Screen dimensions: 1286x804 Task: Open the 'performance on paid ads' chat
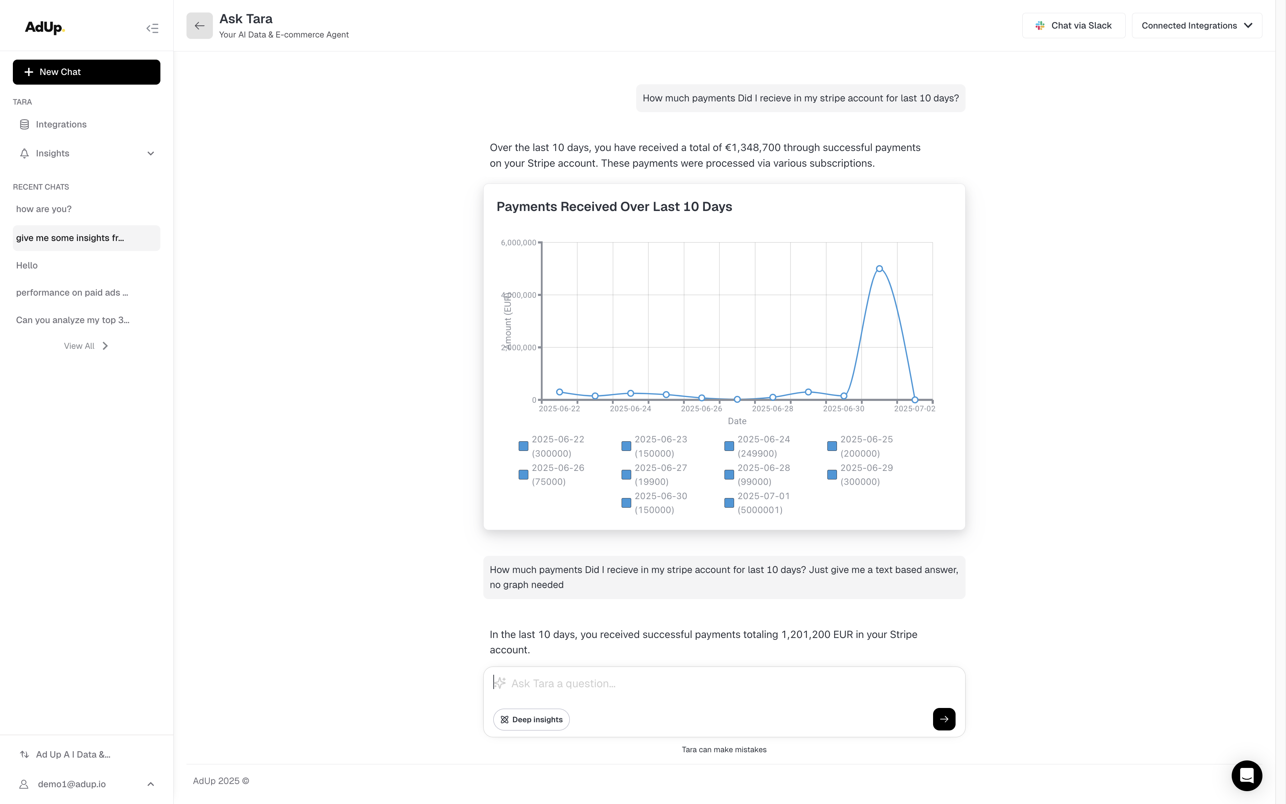coord(72,292)
